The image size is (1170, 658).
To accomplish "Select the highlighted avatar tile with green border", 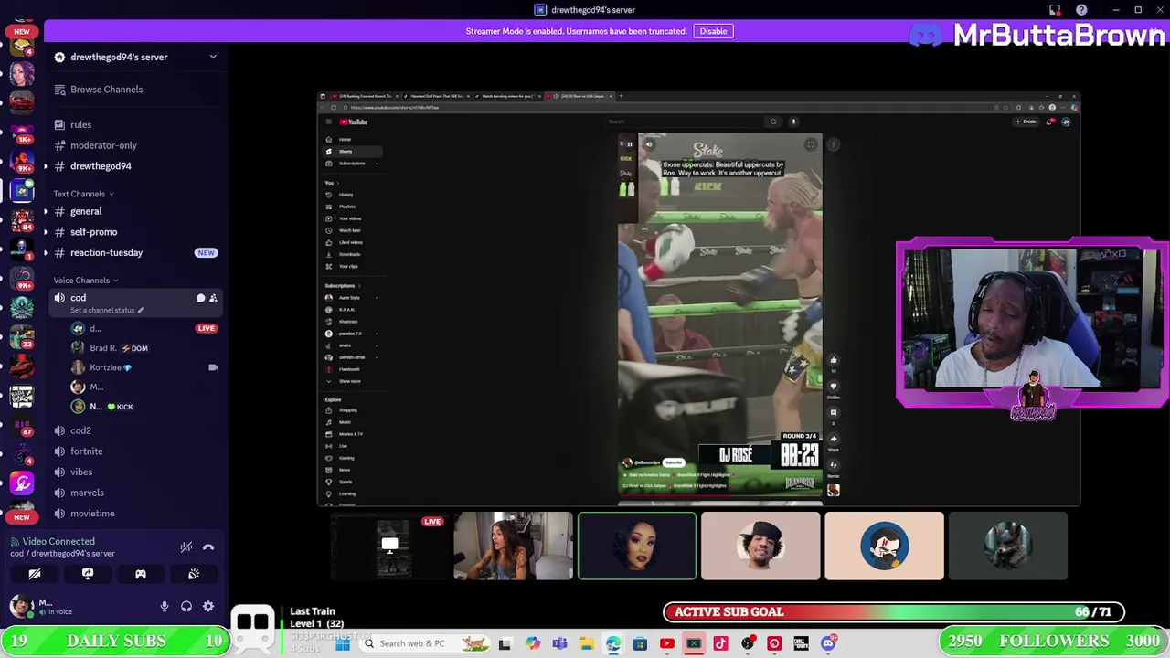I will pos(637,546).
